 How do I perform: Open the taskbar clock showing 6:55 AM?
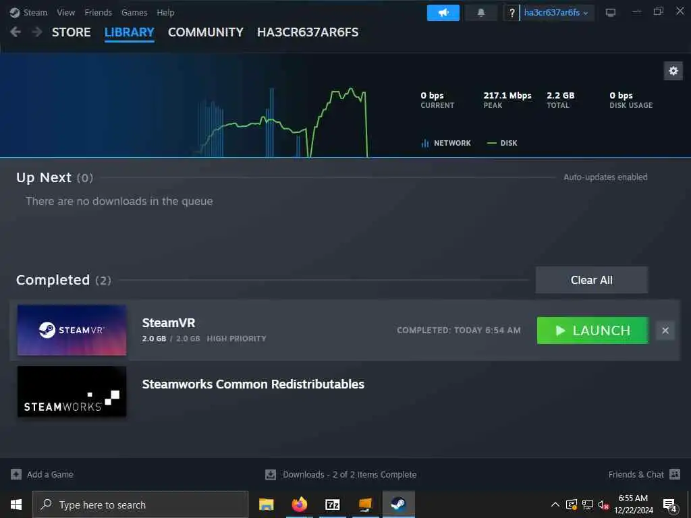pyautogui.click(x=634, y=505)
